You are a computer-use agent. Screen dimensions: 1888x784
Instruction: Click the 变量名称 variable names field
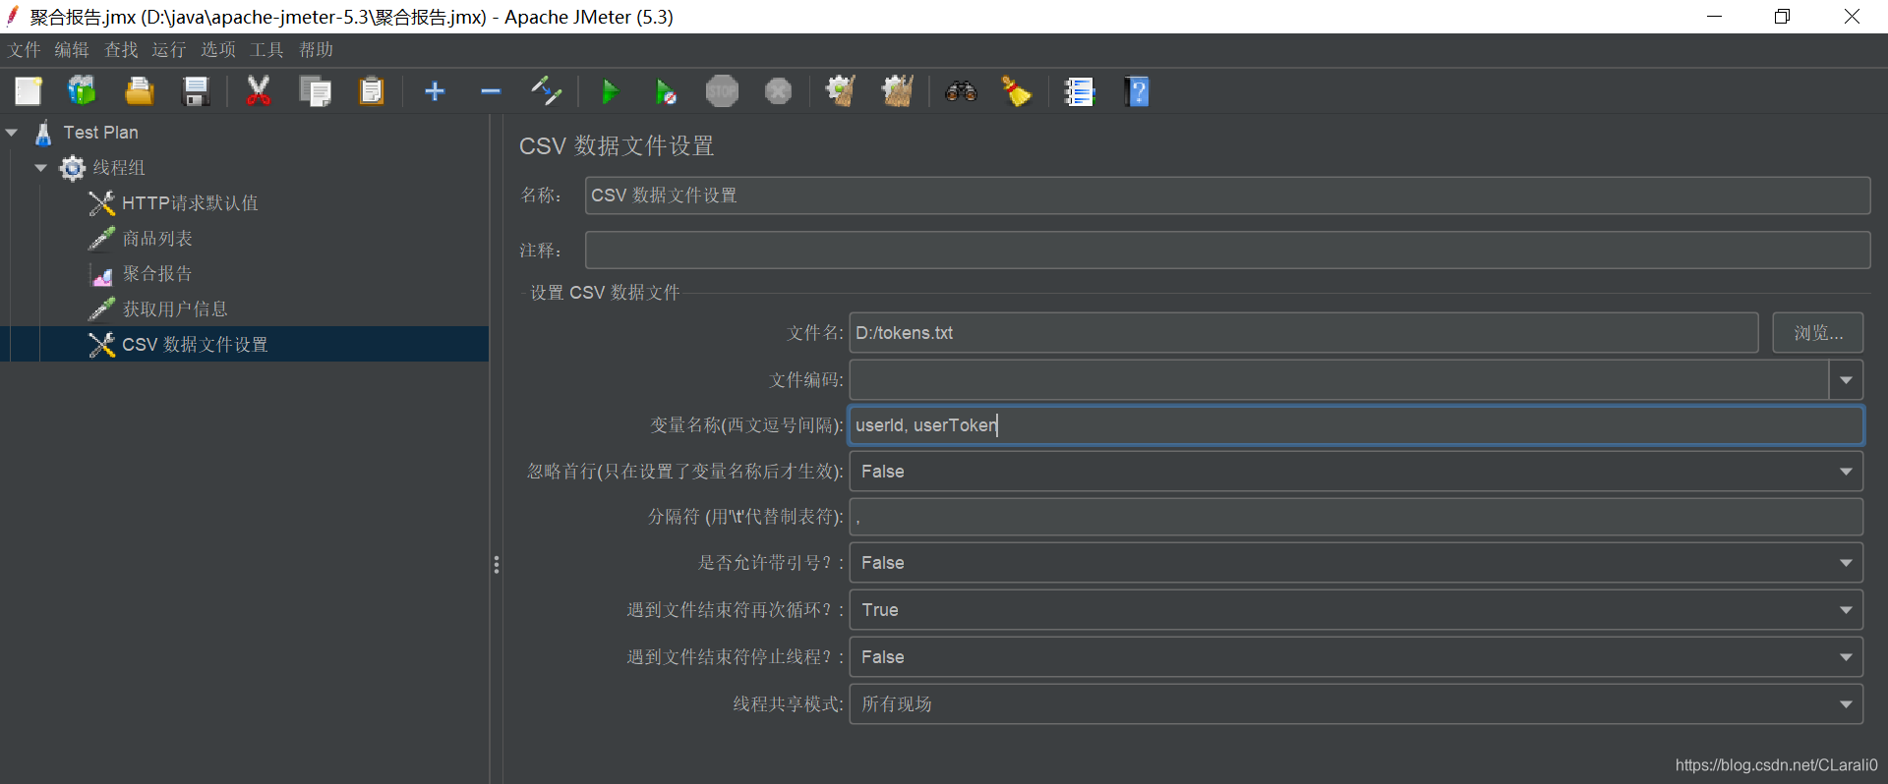point(1356,425)
